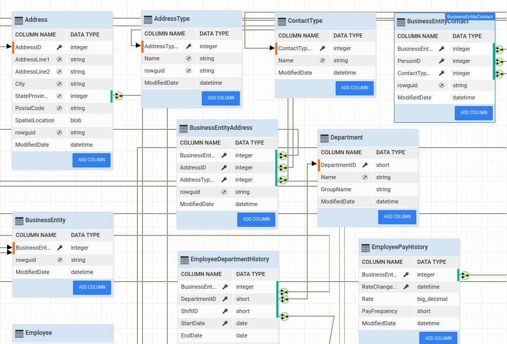The height and width of the screenshot is (344, 507).
Task: Select the GroupName column in Department
Action: click(x=336, y=189)
